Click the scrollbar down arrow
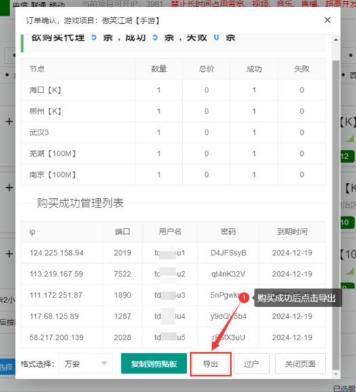356x392 pixels. pyautogui.click(x=336, y=374)
